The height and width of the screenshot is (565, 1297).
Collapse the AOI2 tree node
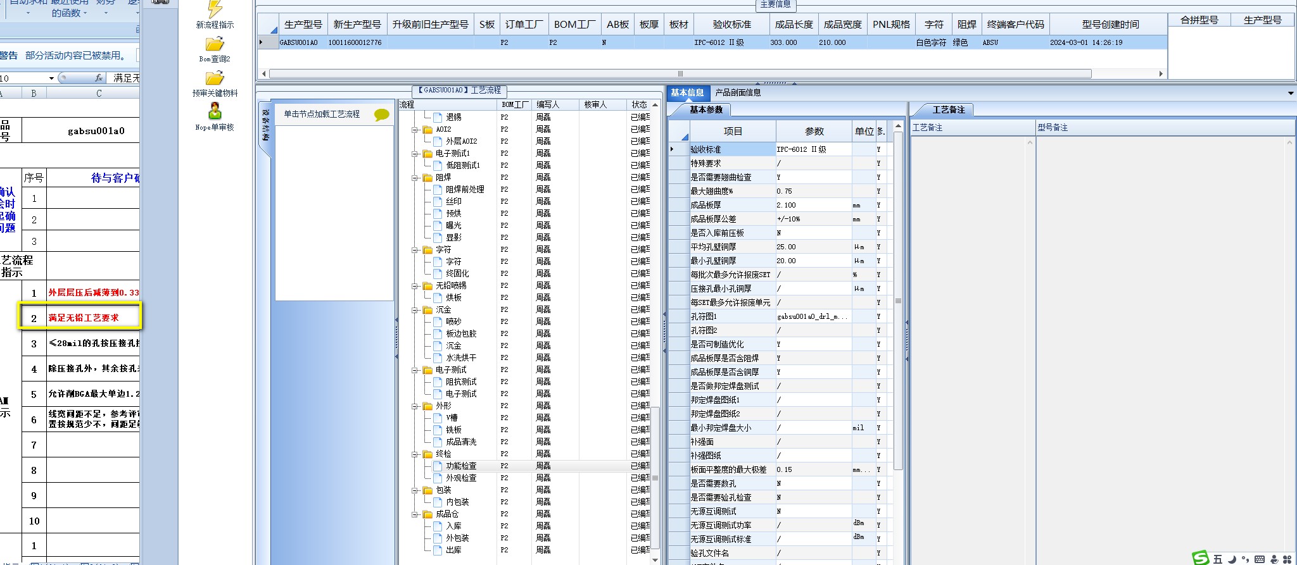click(415, 129)
